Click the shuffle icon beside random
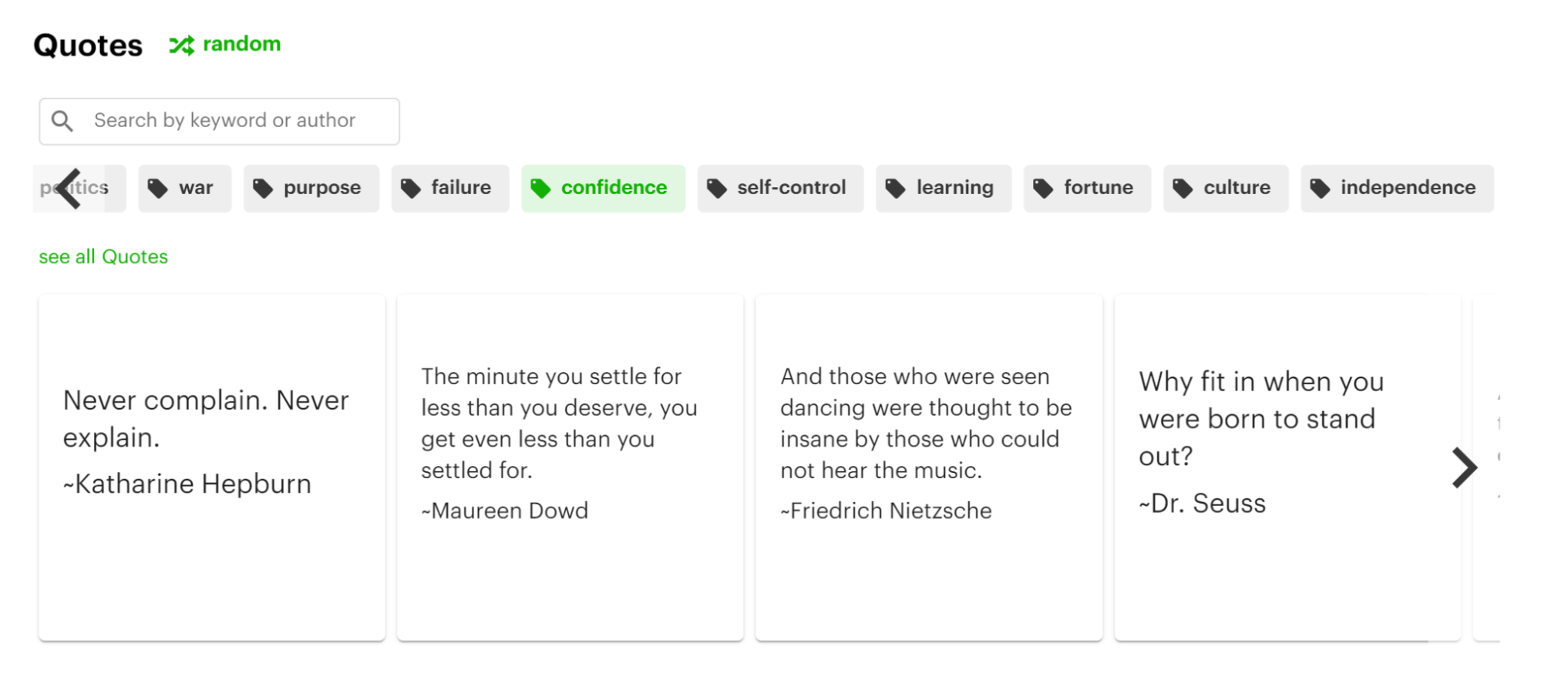 click(x=182, y=45)
